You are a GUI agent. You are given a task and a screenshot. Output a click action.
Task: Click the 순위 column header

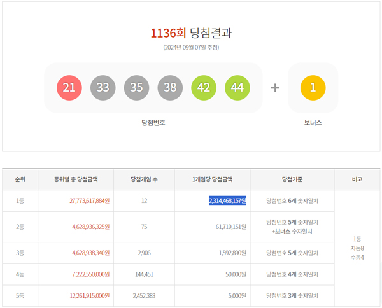pos(20,179)
